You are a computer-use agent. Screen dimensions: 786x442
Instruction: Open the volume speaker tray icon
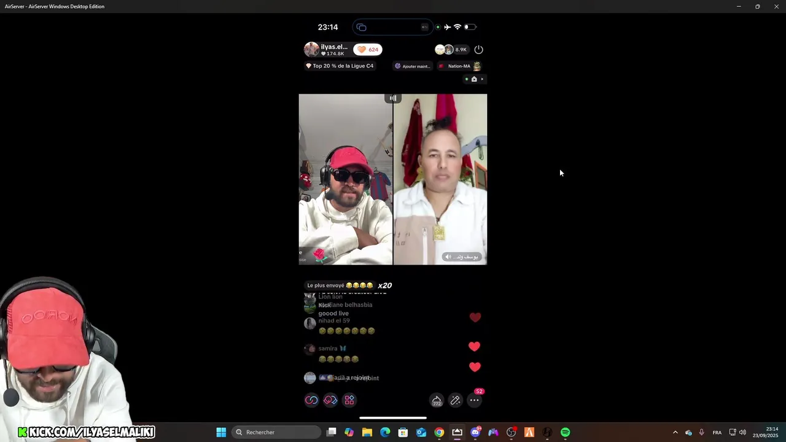pos(742,432)
